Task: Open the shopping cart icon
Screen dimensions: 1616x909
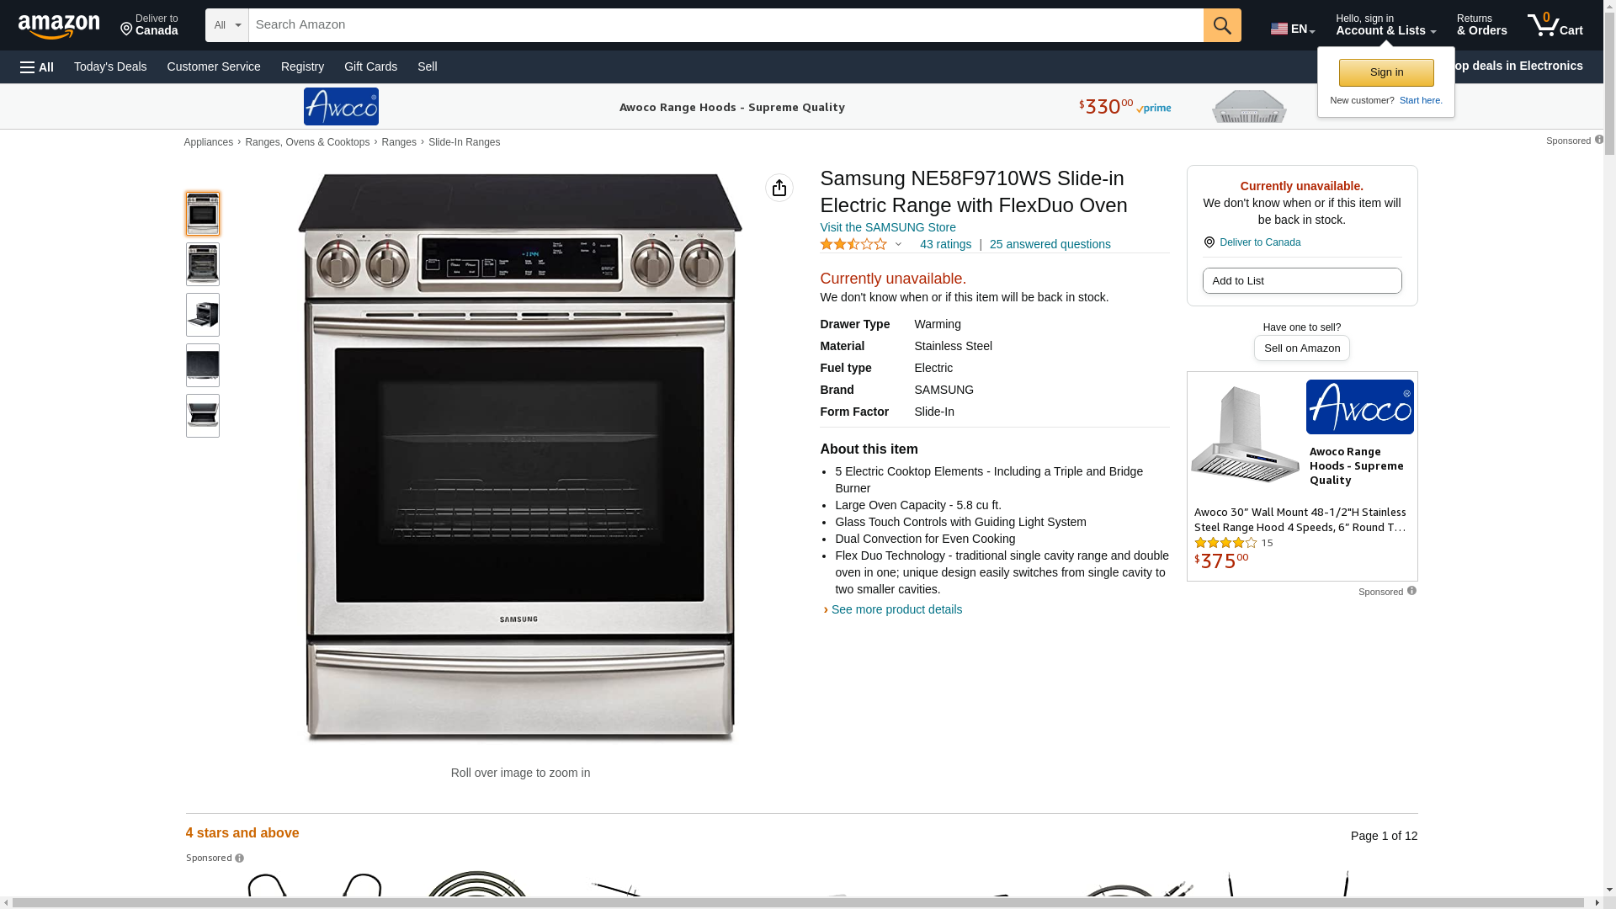Action: pyautogui.click(x=1555, y=25)
